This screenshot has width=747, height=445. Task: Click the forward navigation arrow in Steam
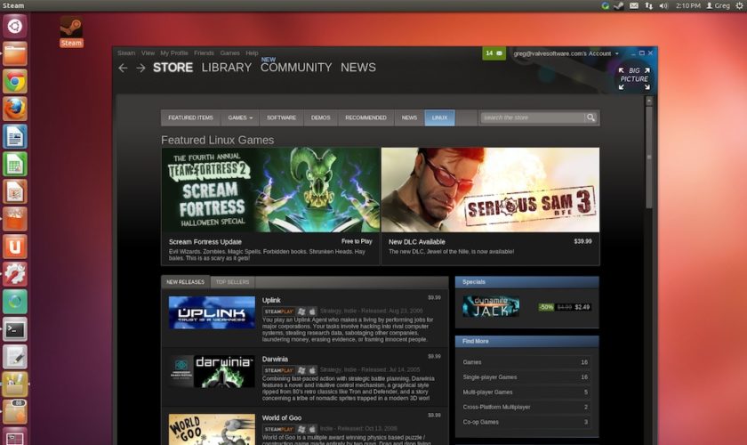pos(141,69)
